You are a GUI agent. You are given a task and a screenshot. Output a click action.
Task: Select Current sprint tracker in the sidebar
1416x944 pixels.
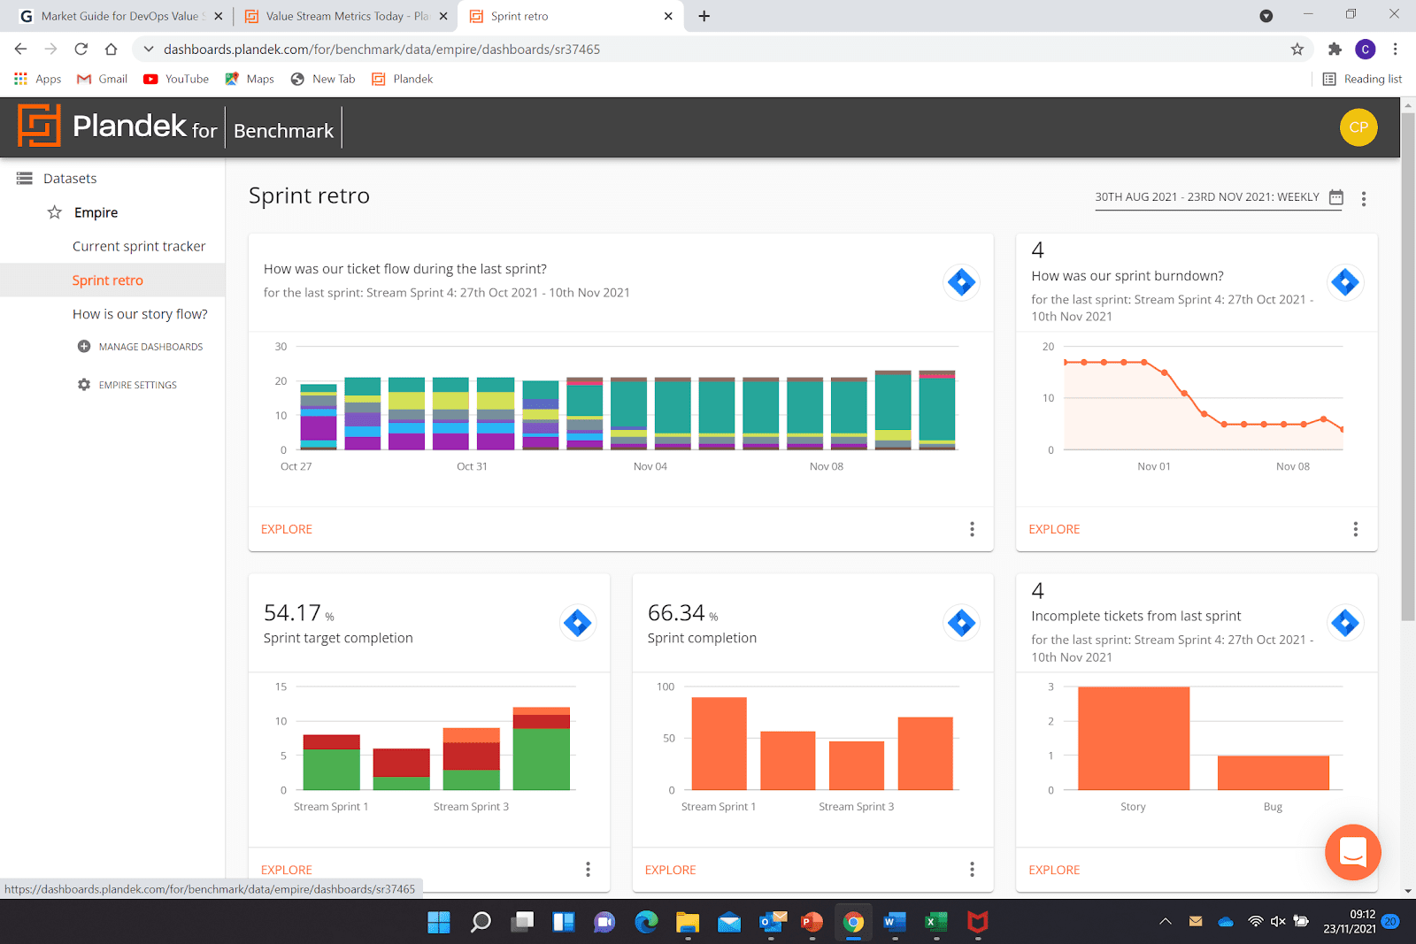(x=139, y=246)
